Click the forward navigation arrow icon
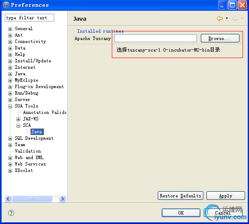Viewport: 249px width, 224px height. pos(235,18)
